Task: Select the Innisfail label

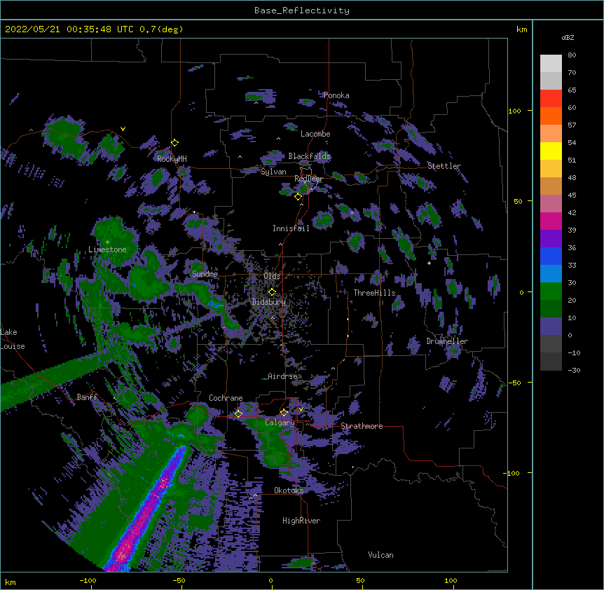Action: point(291,228)
